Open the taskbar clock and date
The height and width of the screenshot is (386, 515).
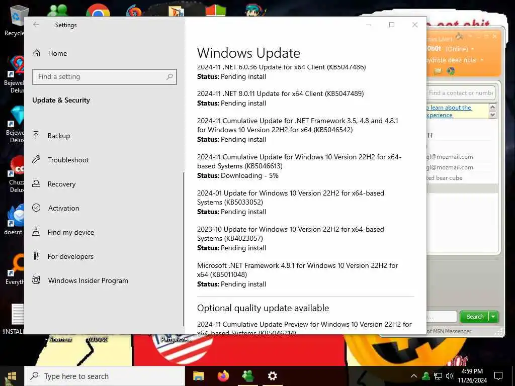[472, 376]
